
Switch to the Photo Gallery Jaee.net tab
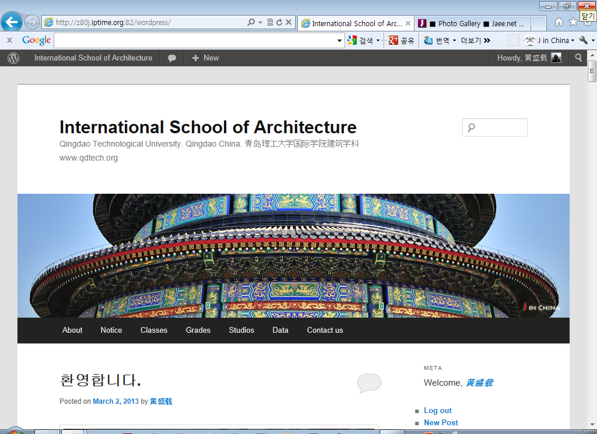[473, 23]
